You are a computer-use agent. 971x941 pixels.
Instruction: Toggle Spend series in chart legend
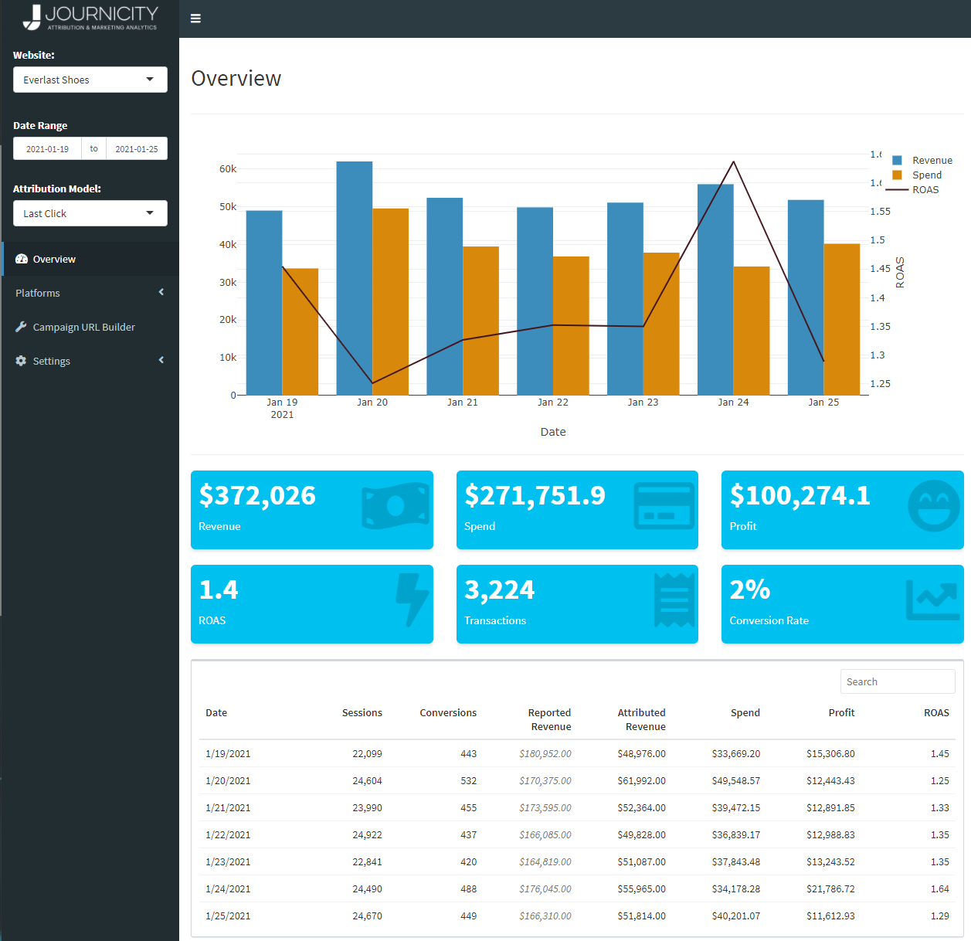pos(917,175)
